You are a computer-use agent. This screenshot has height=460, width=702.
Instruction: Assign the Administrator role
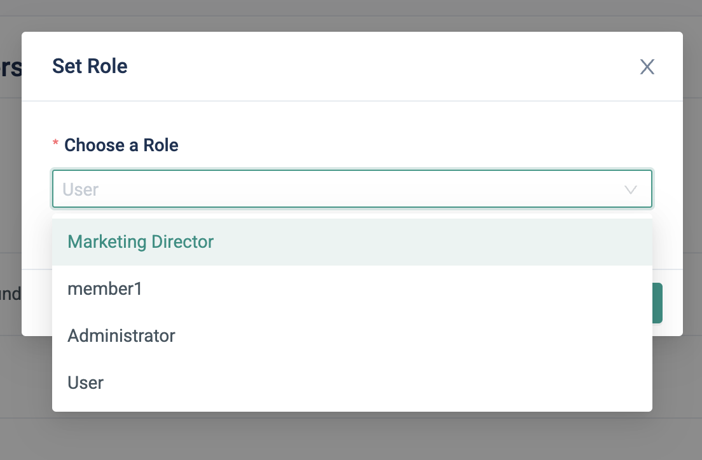(x=121, y=335)
